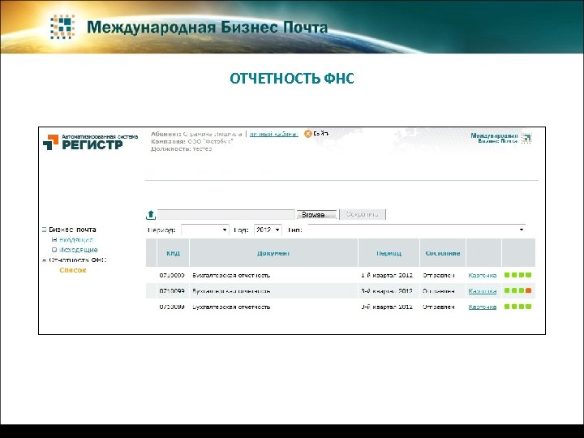Image resolution: width=584 pixels, height=438 pixels.
Task: Select the Список item in sidebar
Action: pyautogui.click(x=73, y=270)
